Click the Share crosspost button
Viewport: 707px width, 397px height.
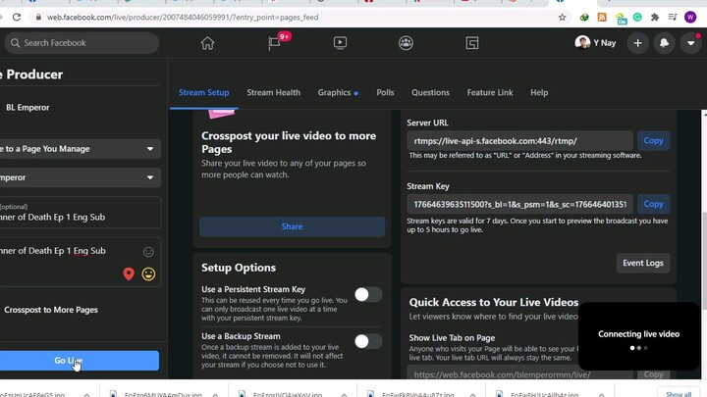(292, 226)
